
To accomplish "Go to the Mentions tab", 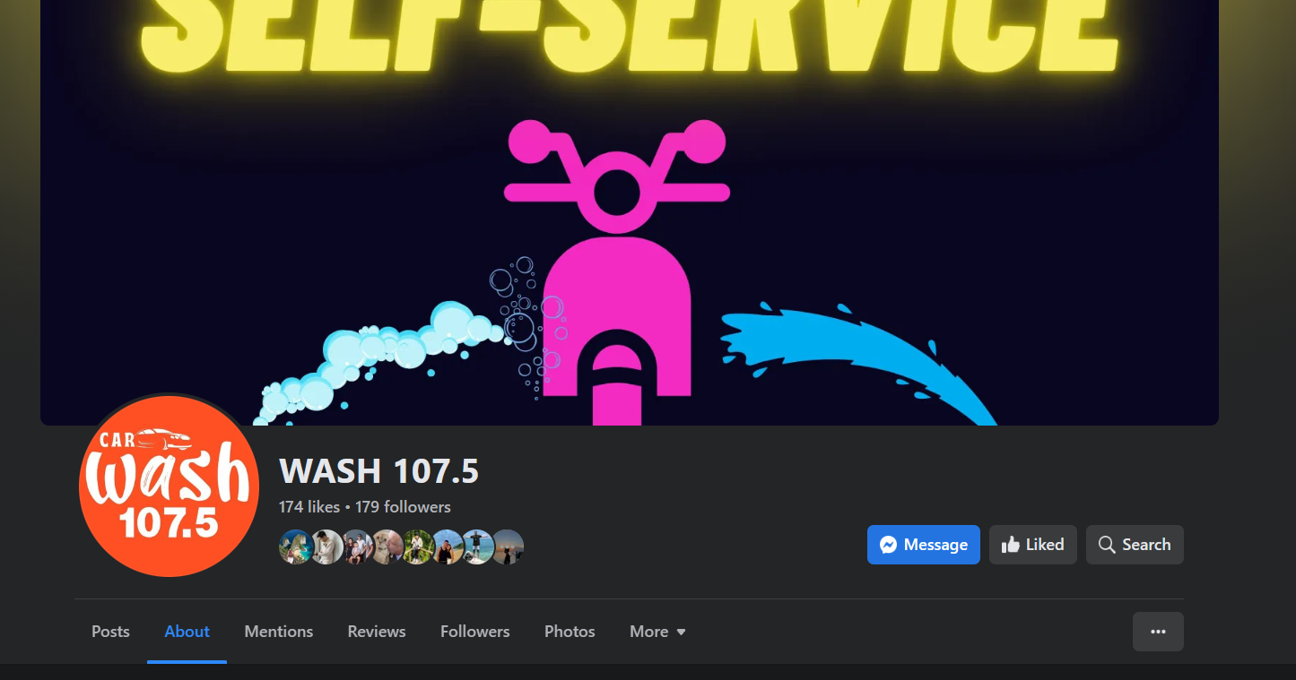I will [279, 632].
